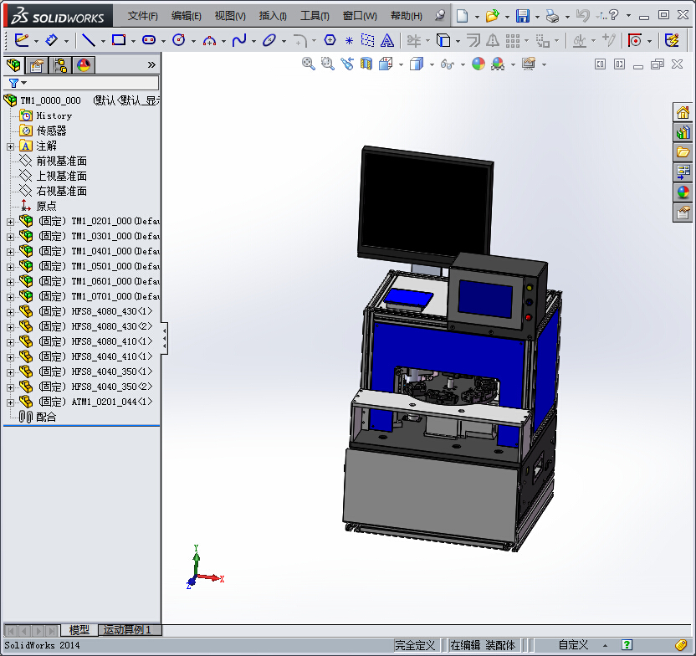
Task: Switch to the 运动算例1 tab
Action: (x=130, y=630)
